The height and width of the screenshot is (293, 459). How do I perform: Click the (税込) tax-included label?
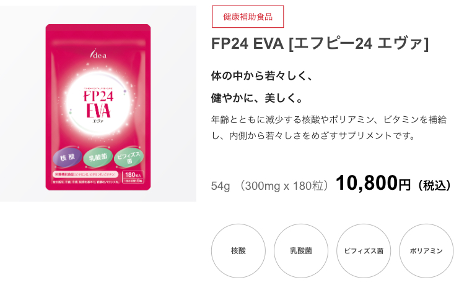point(434,186)
